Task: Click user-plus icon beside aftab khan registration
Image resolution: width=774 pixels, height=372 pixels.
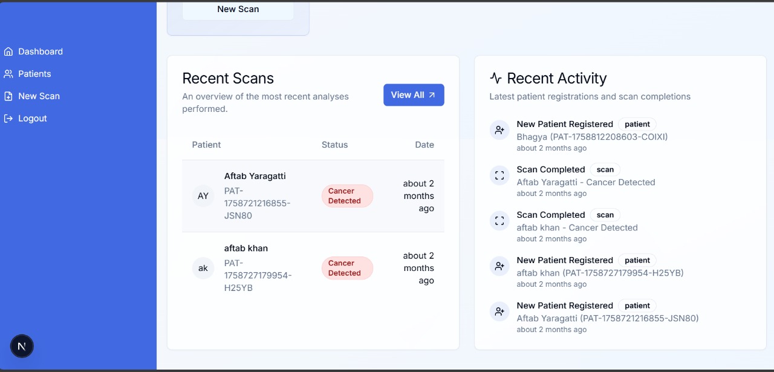Action: (x=499, y=266)
